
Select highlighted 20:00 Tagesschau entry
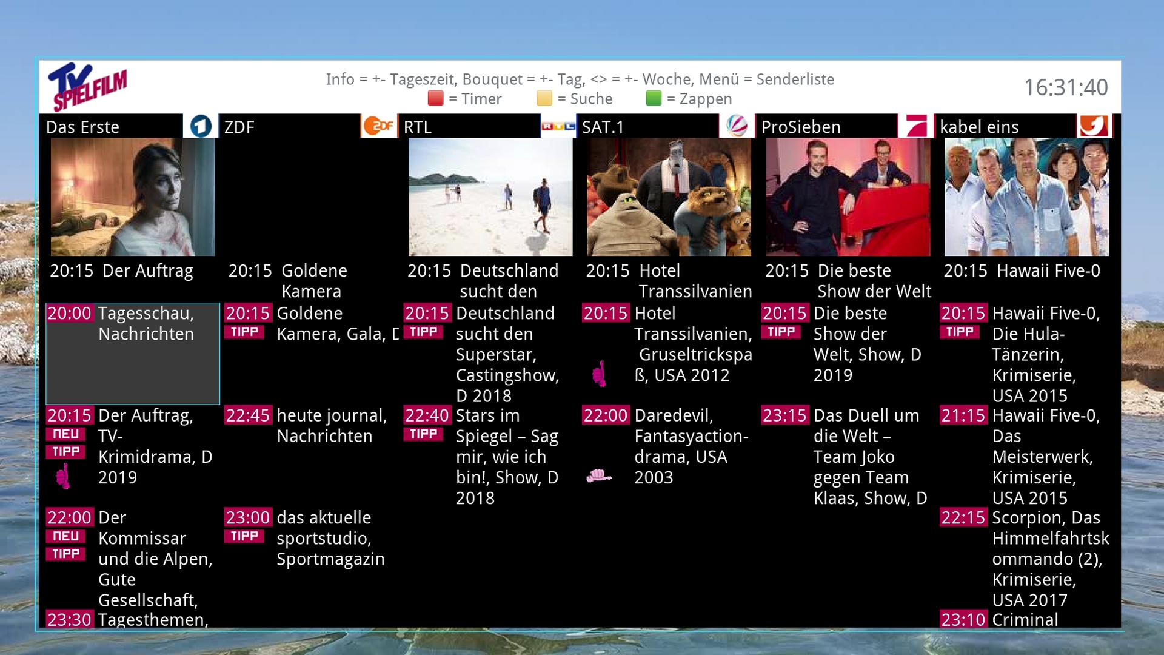pyautogui.click(x=133, y=354)
